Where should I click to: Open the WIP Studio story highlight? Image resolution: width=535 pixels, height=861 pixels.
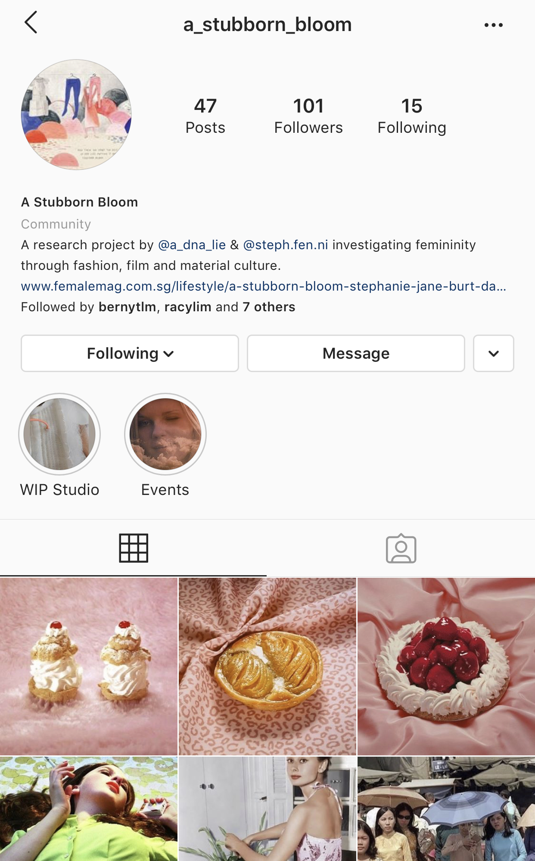(59, 434)
